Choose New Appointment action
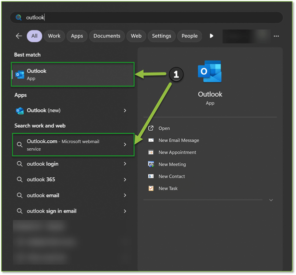 point(177,152)
